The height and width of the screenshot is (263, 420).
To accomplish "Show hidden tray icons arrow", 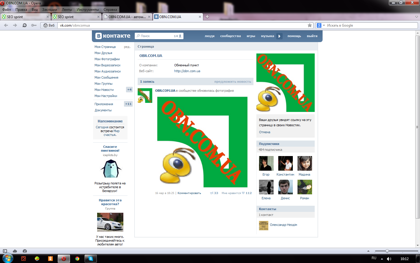I will (x=382, y=259).
